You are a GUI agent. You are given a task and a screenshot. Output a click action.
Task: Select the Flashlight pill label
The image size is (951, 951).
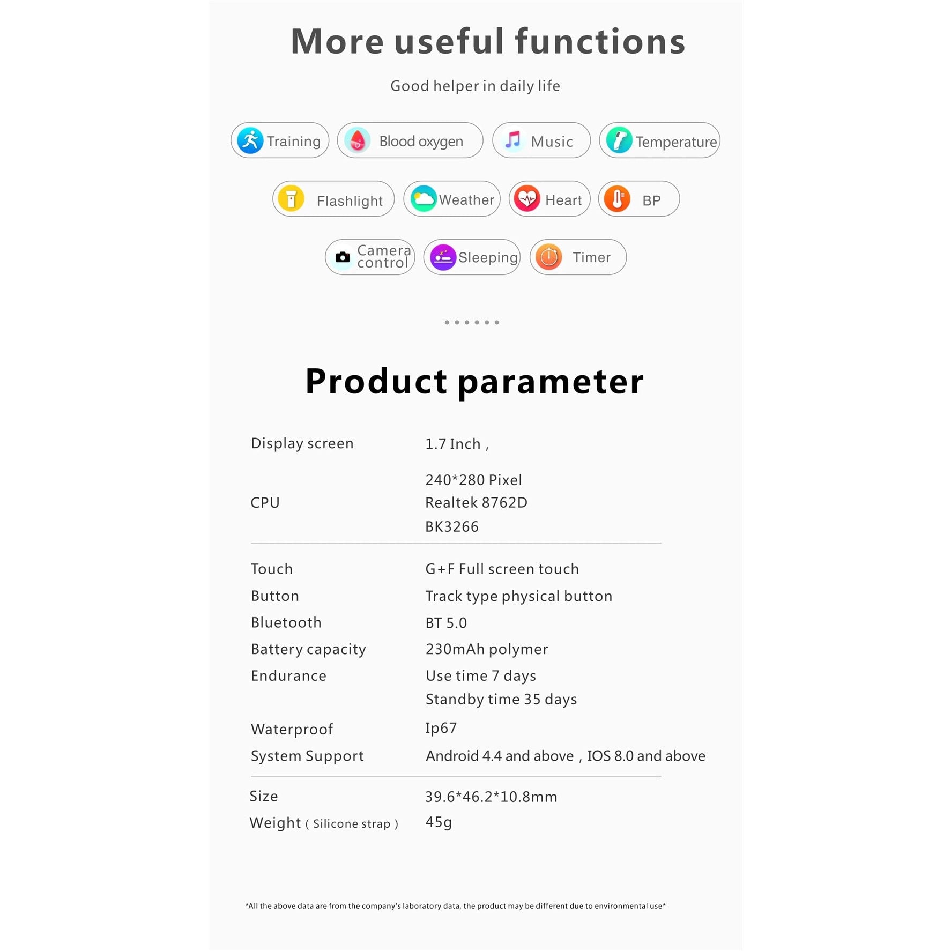point(350,201)
